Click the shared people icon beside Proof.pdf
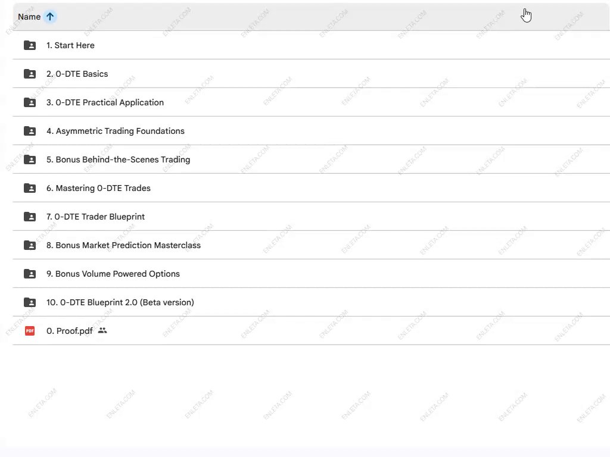610x457 pixels. pyautogui.click(x=102, y=331)
